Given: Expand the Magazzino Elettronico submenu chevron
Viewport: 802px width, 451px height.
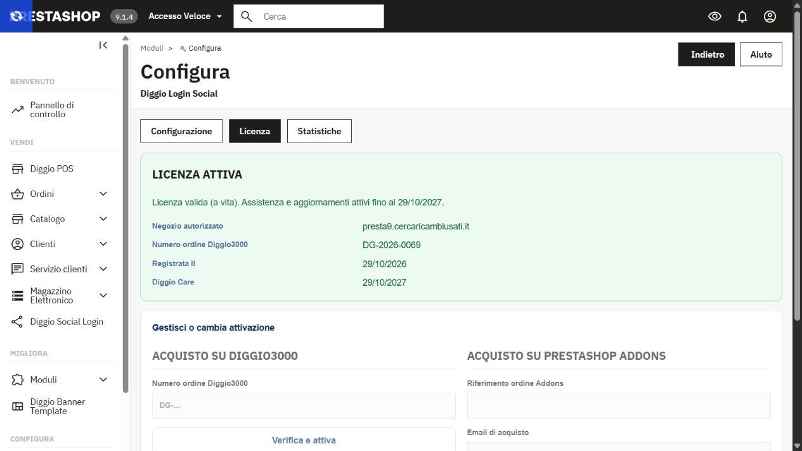Looking at the screenshot, I should coord(104,296).
